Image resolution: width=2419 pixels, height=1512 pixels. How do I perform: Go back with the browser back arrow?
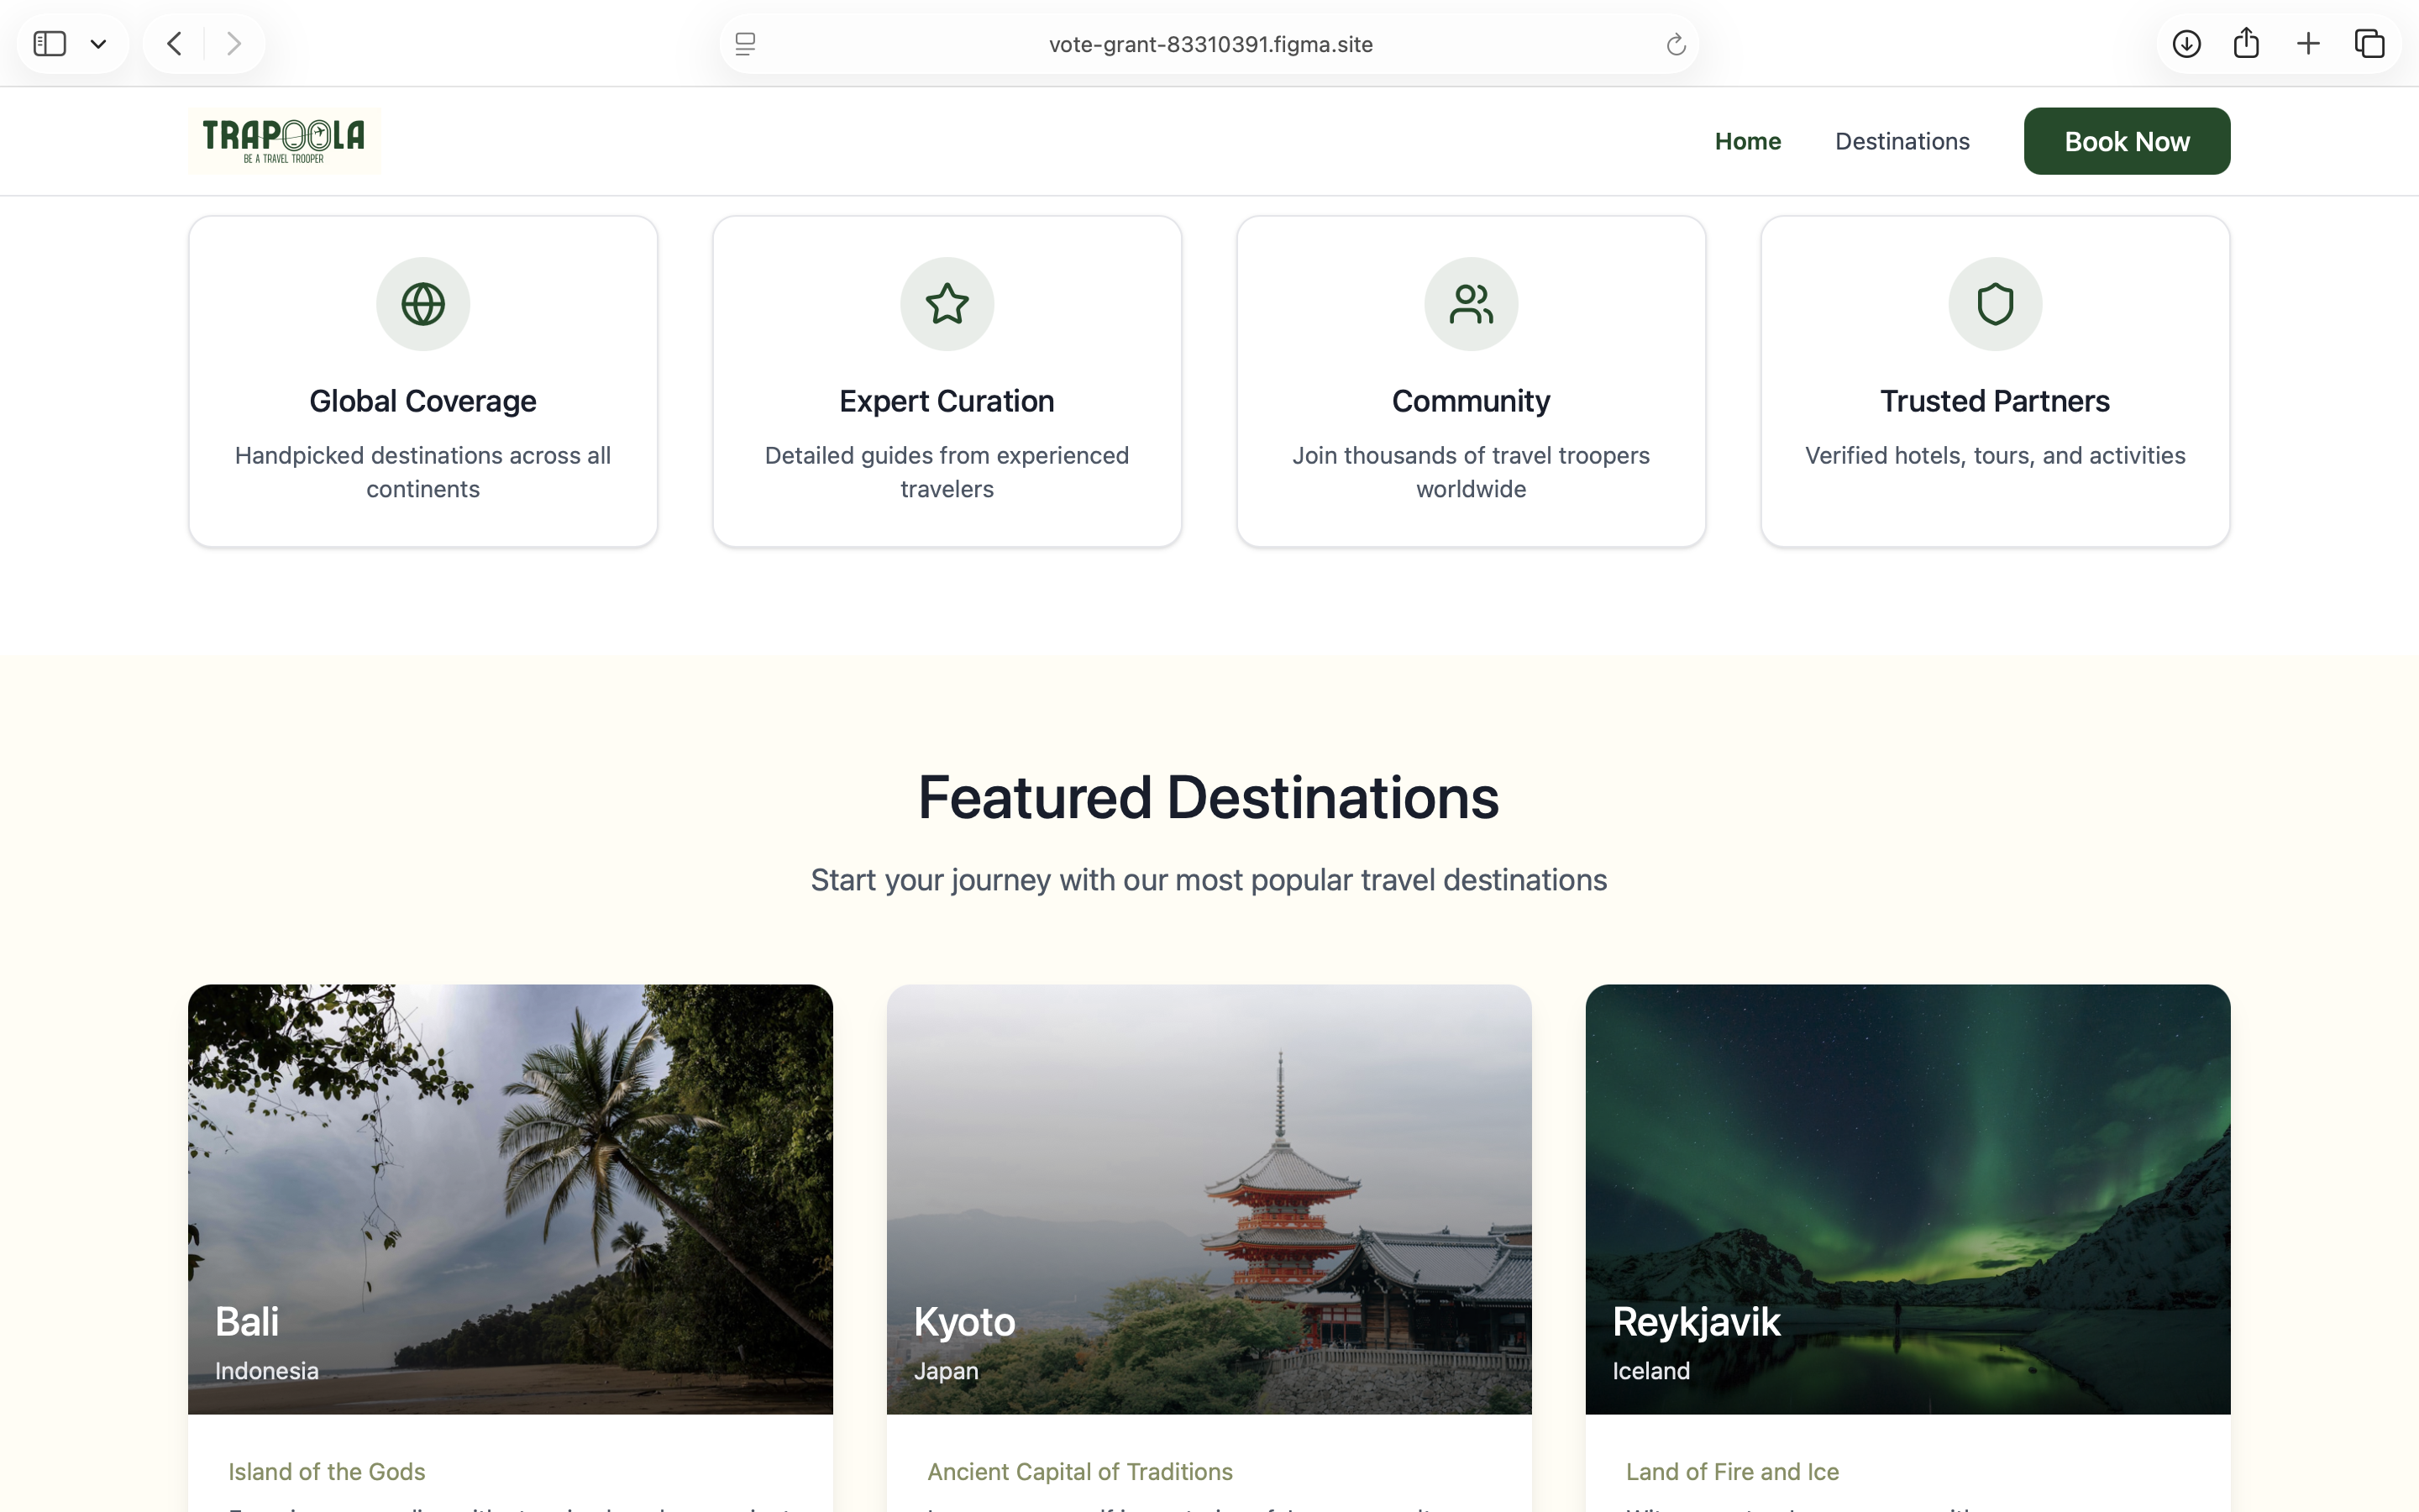click(x=175, y=43)
